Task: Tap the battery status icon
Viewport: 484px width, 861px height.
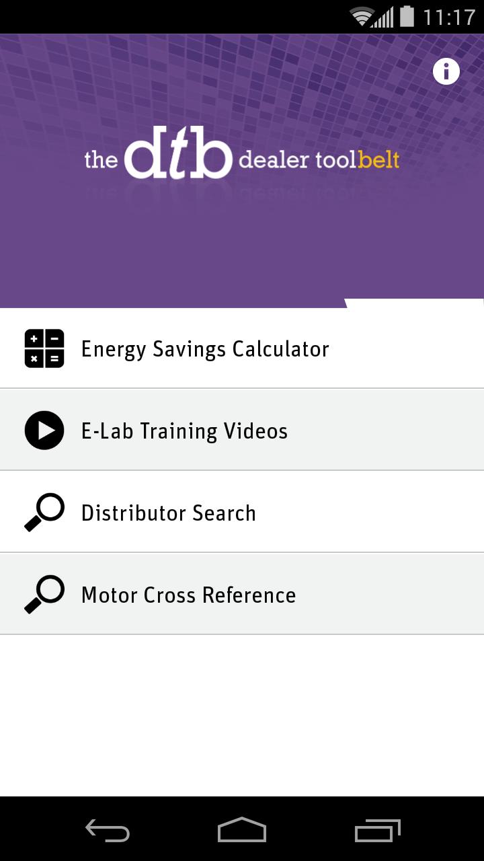Action: (x=407, y=16)
